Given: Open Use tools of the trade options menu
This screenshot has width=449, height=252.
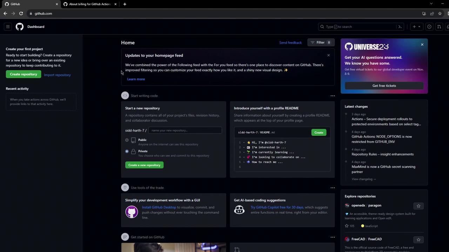Looking at the screenshot, I should [333, 188].
